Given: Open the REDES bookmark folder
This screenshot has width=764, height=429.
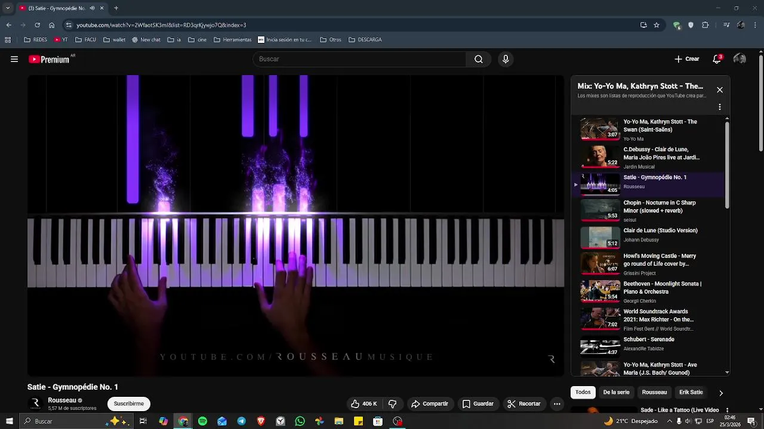Looking at the screenshot, I should [x=36, y=40].
